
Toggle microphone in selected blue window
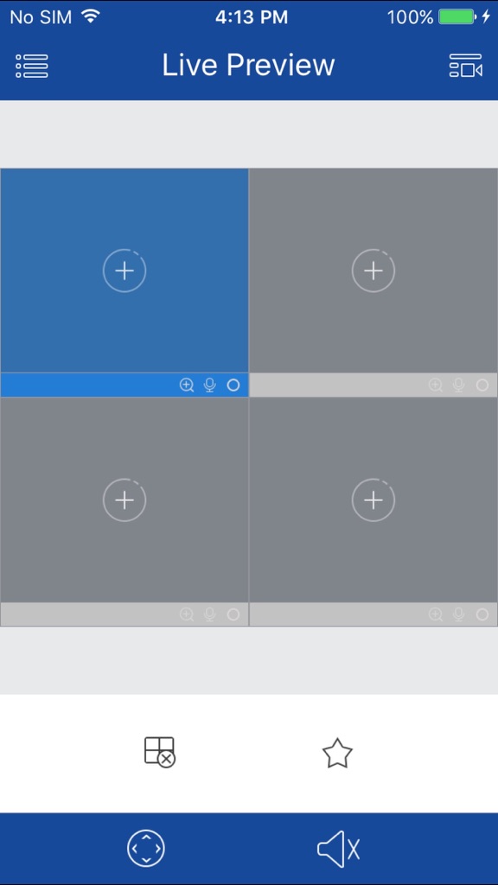(210, 385)
